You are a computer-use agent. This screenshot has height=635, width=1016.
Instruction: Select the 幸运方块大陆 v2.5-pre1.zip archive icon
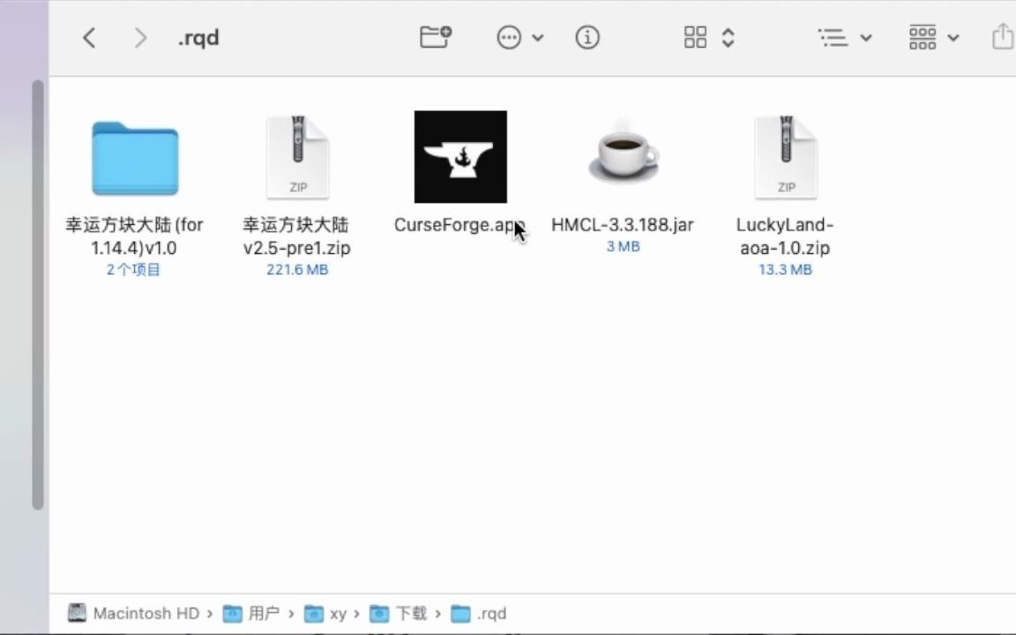[297, 156]
